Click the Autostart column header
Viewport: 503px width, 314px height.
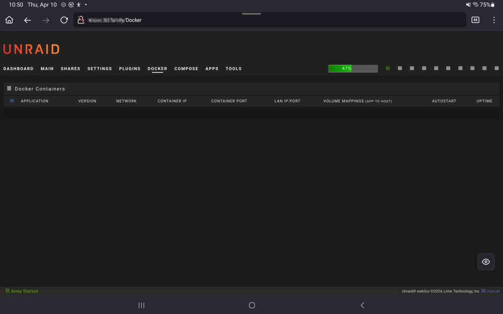pyautogui.click(x=444, y=101)
